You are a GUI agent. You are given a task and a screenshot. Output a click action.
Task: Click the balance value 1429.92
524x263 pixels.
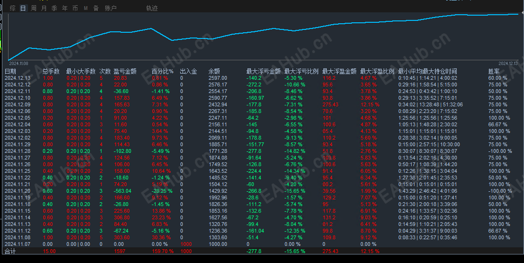[218, 191]
